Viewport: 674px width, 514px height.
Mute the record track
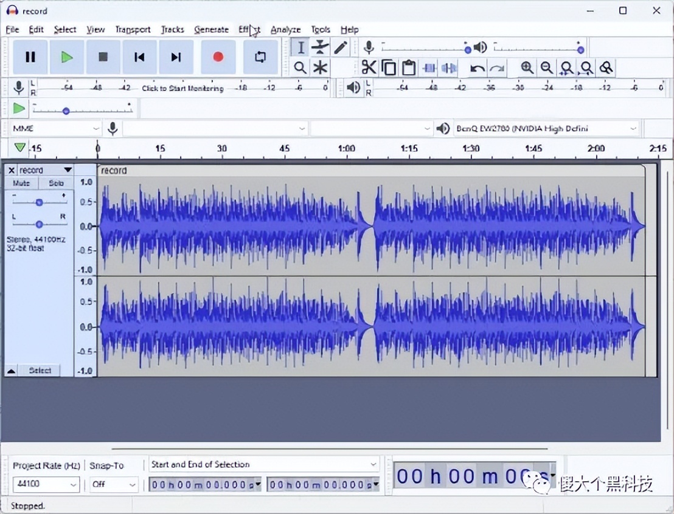click(x=21, y=183)
